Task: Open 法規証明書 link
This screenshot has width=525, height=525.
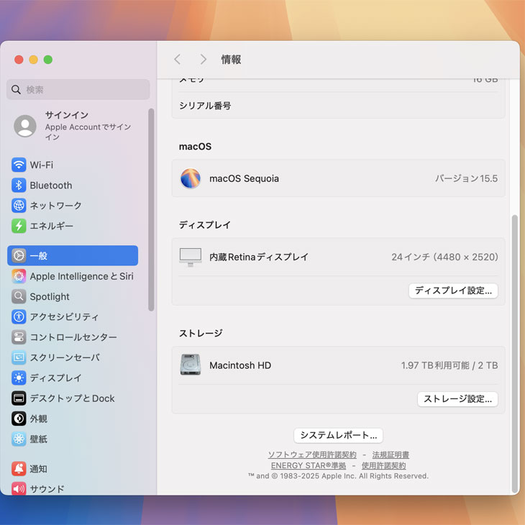Action: tap(391, 455)
